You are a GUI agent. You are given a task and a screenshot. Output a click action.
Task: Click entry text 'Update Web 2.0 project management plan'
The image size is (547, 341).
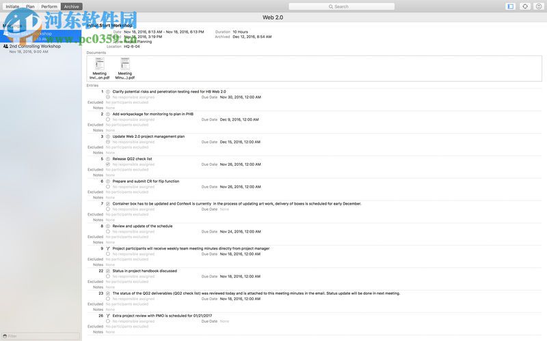(148, 137)
